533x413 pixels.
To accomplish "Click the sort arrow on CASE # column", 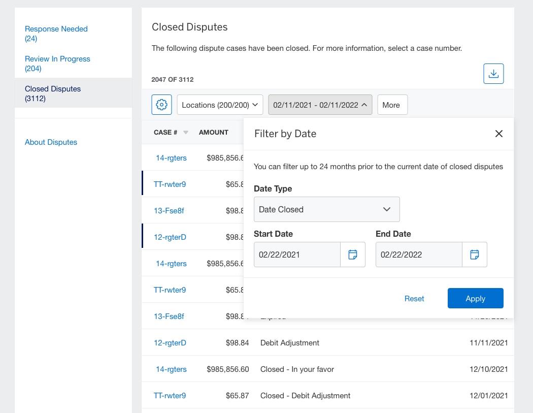I will click(185, 132).
